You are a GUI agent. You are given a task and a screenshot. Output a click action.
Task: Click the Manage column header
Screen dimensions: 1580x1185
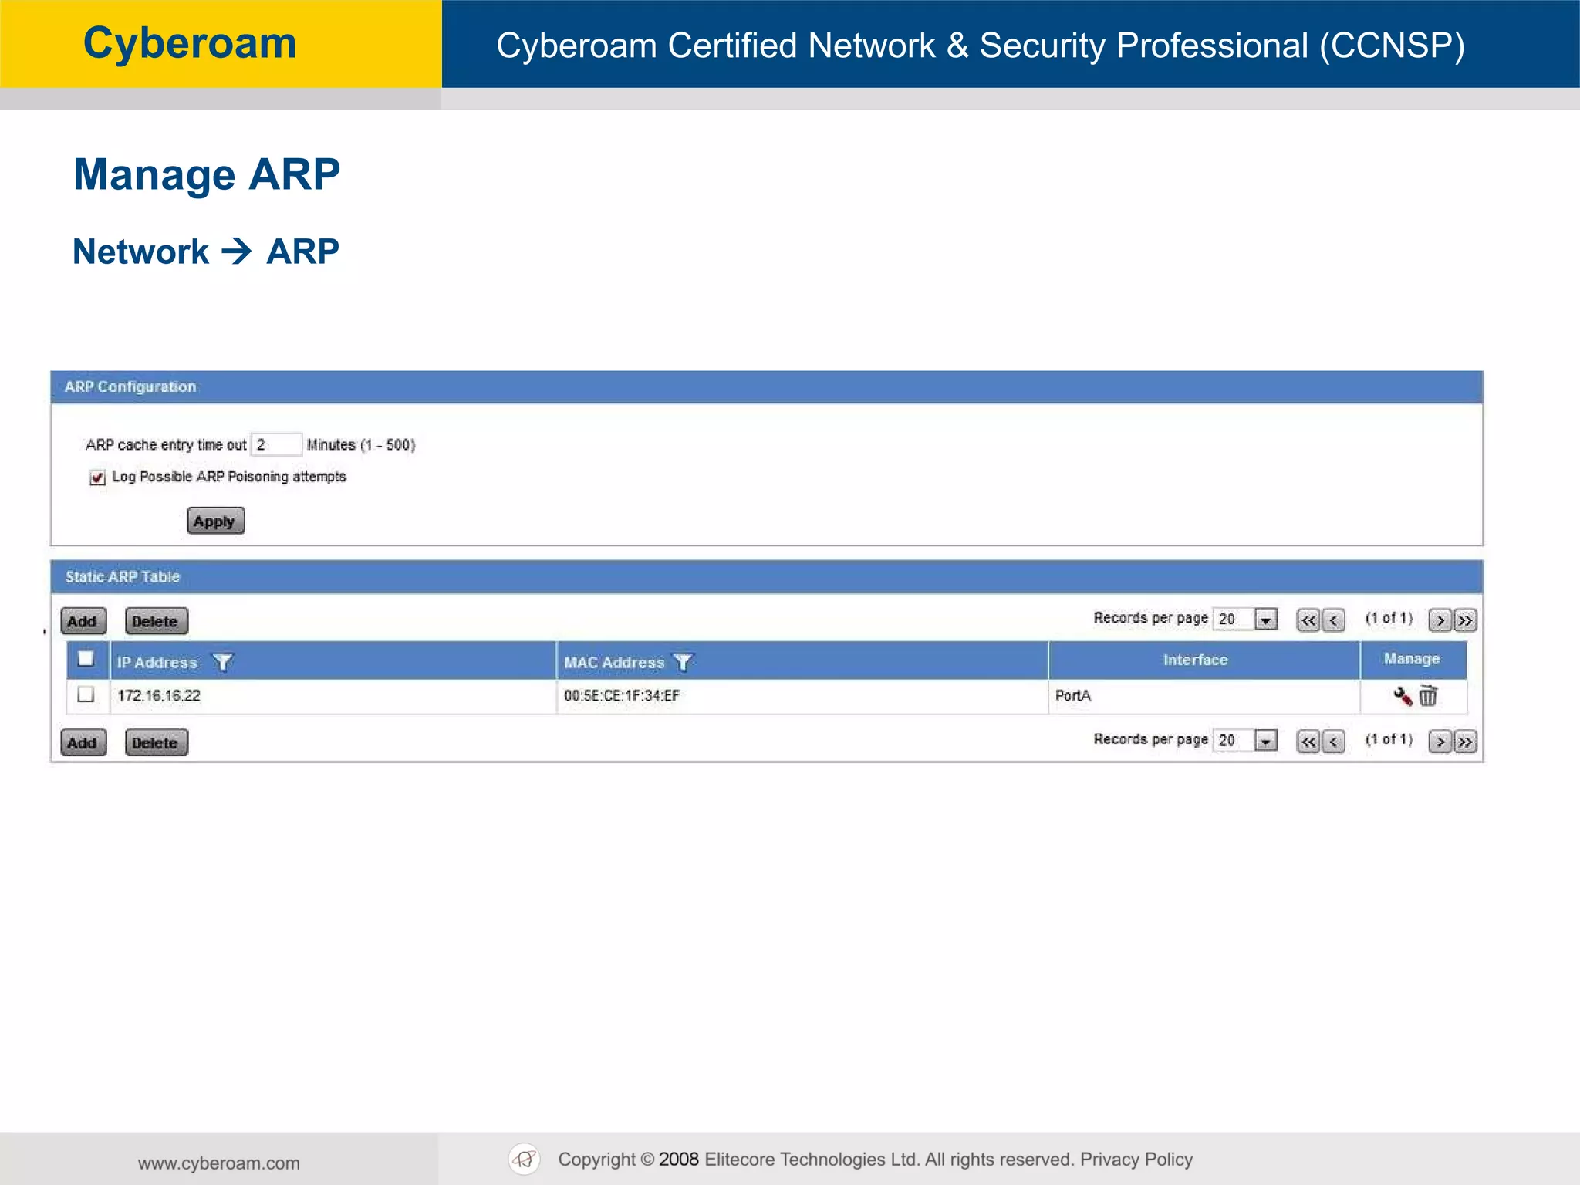click(x=1412, y=659)
